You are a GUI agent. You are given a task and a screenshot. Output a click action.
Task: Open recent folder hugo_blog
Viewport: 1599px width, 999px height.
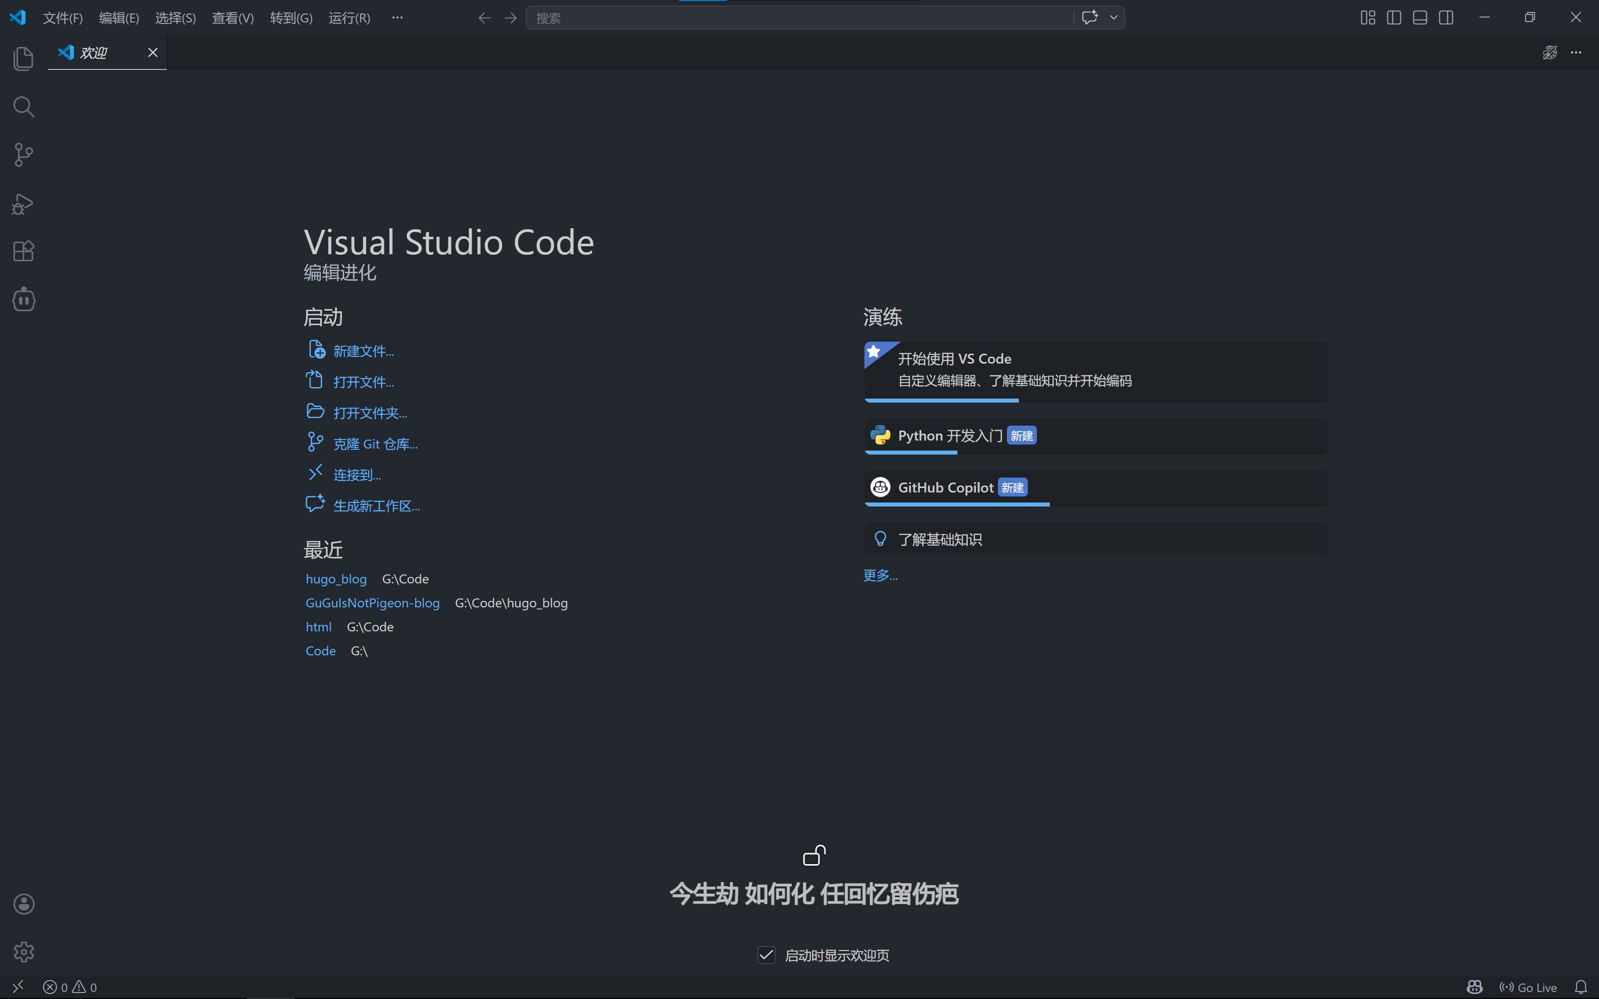[x=336, y=579]
